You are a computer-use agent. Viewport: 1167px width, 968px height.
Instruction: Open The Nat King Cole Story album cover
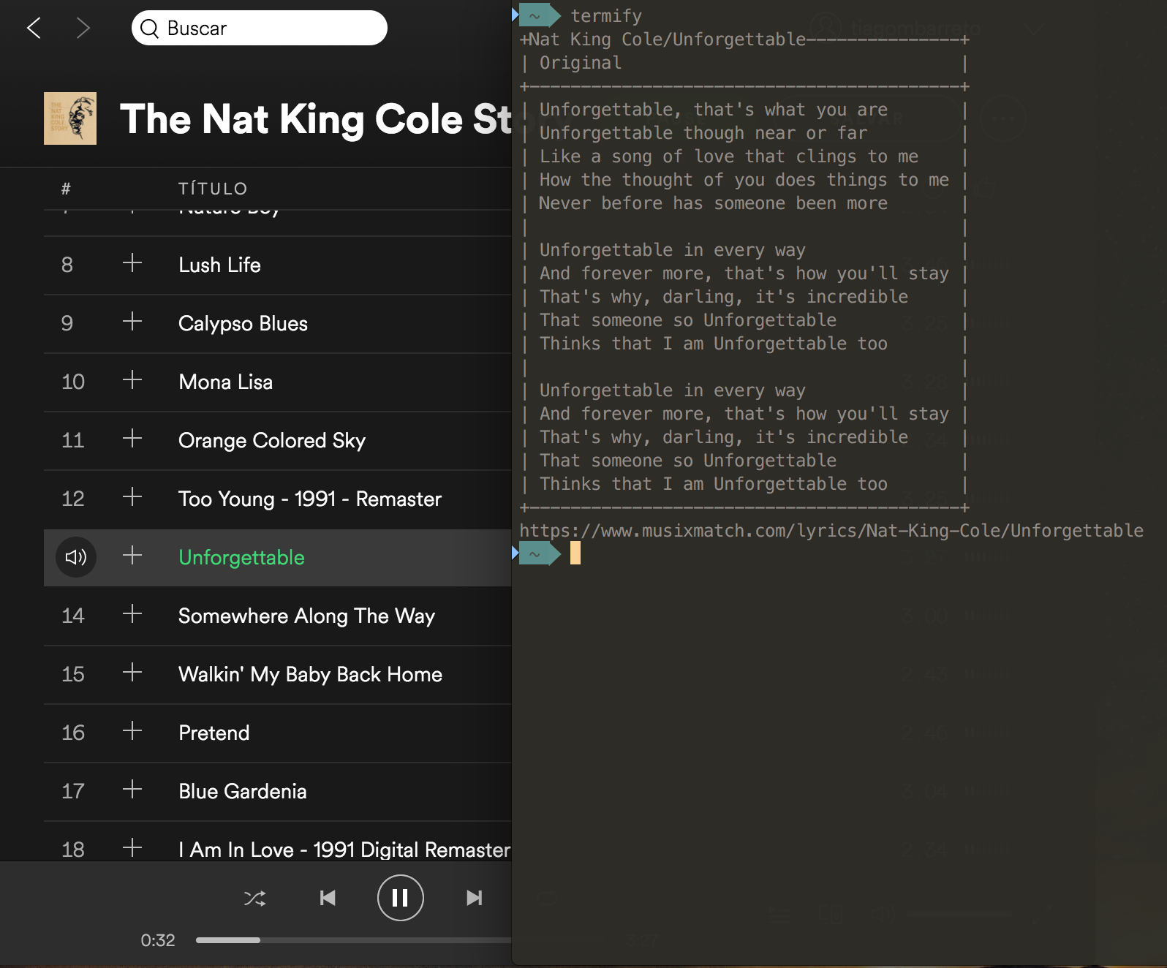pos(70,118)
